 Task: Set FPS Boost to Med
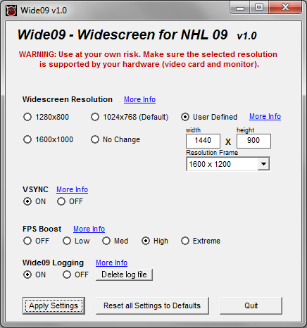point(115,241)
